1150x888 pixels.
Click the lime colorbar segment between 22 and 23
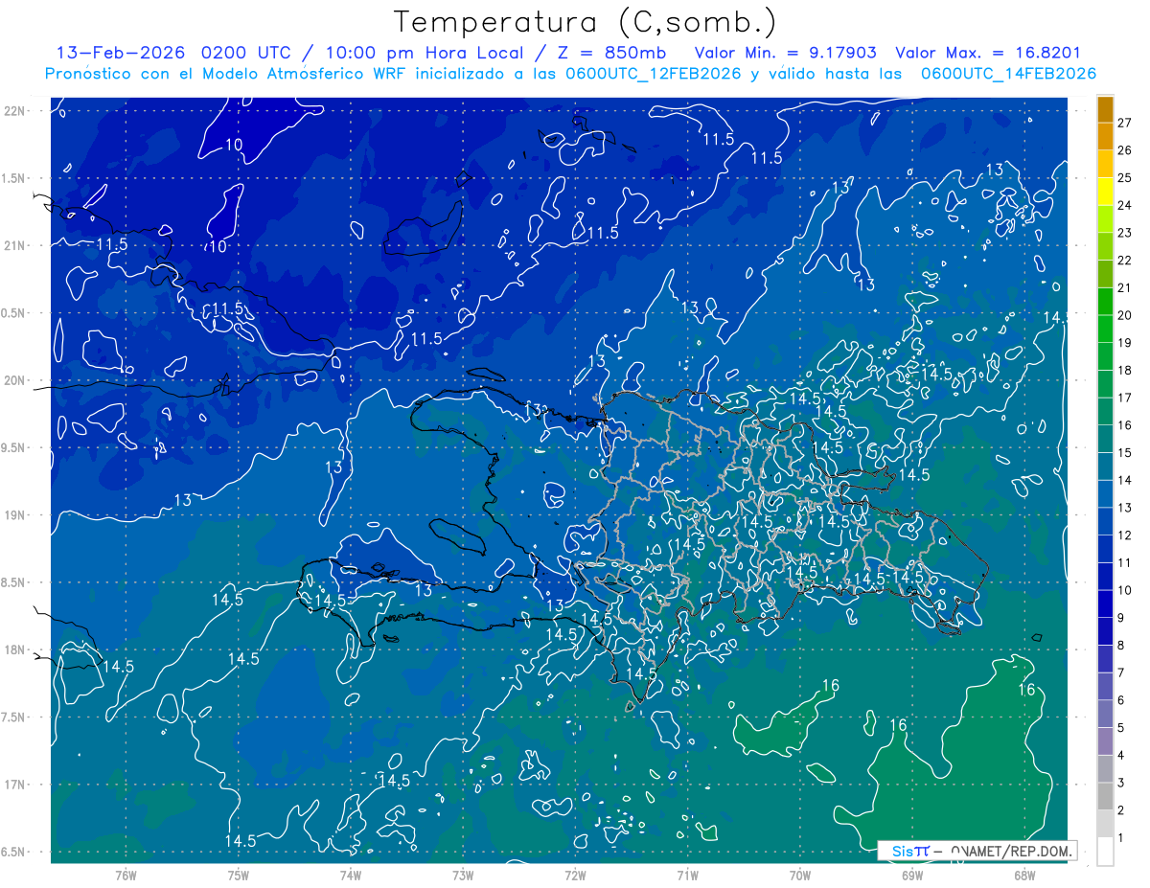point(1105,246)
